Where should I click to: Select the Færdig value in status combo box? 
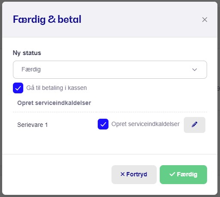click(31, 70)
